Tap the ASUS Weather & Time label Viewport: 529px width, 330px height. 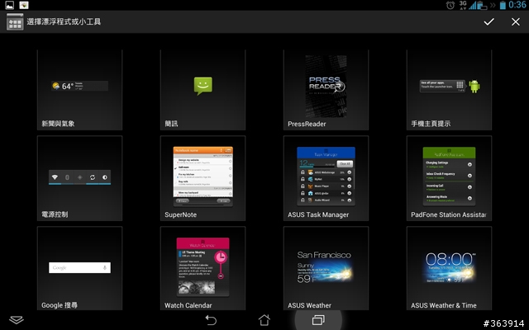[444, 305]
